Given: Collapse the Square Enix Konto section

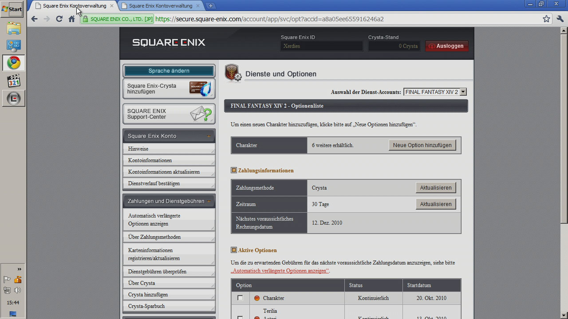Looking at the screenshot, I should 210,136.
